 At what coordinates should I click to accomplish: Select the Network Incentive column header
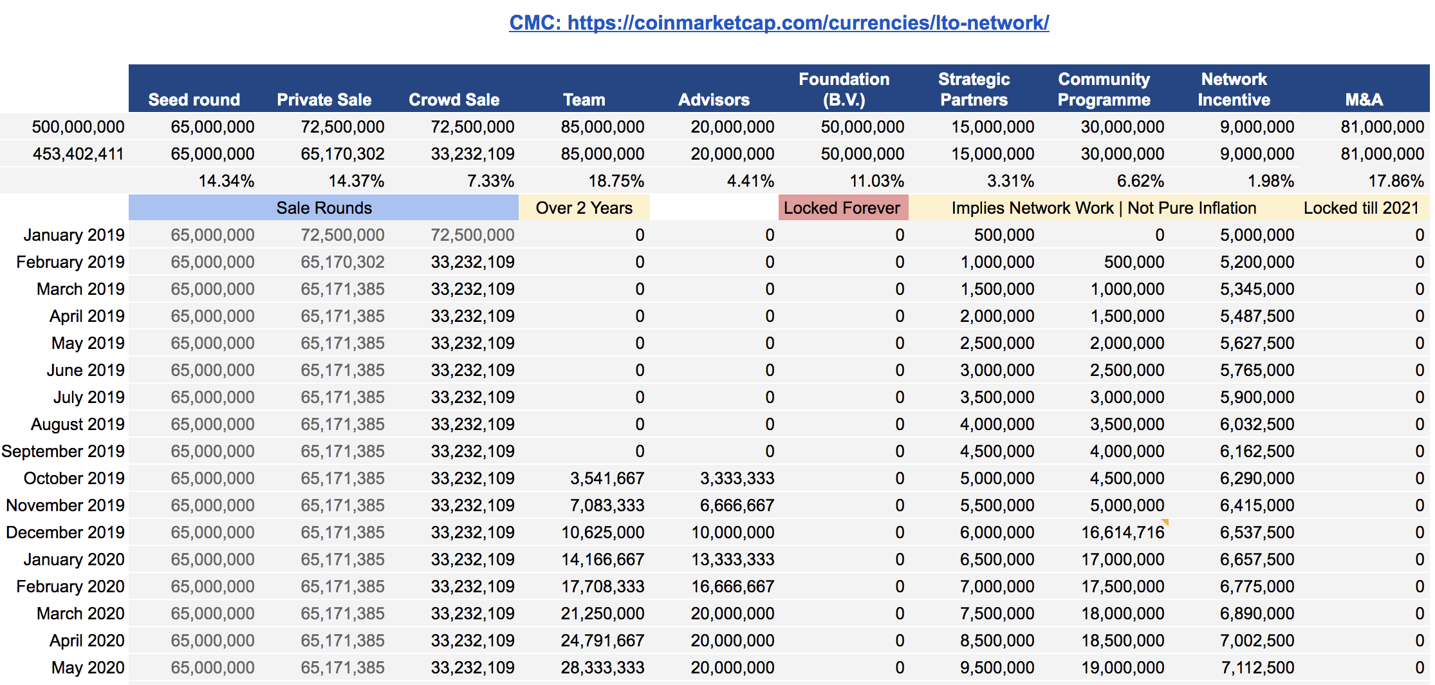1234,89
